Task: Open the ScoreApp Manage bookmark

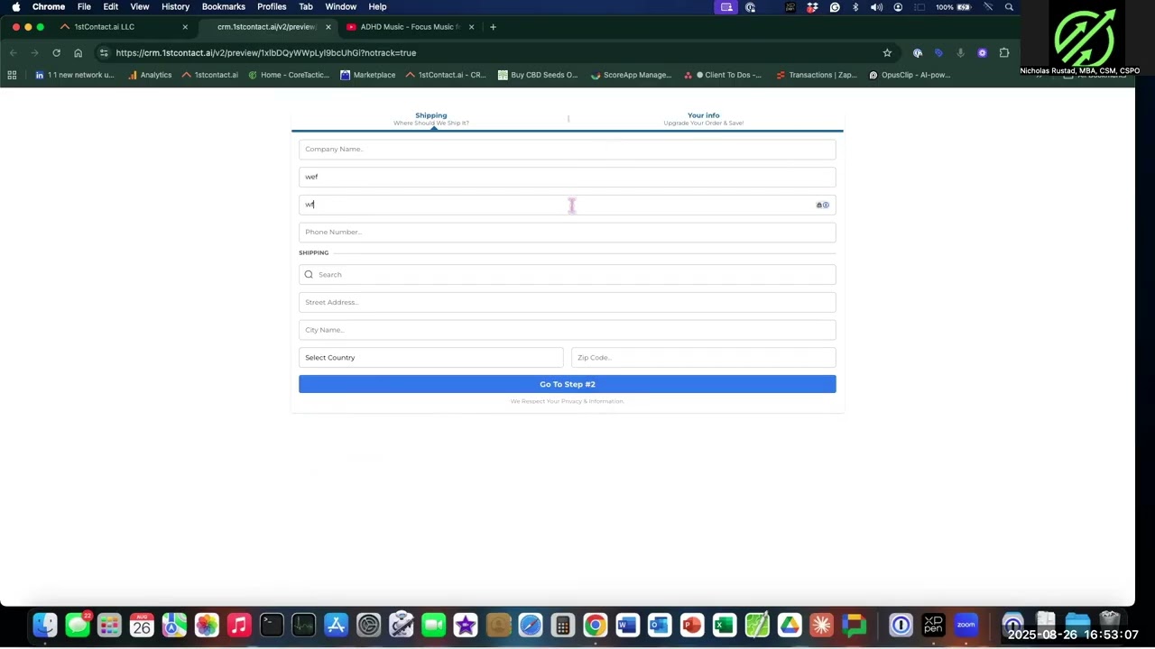Action: tap(632, 75)
